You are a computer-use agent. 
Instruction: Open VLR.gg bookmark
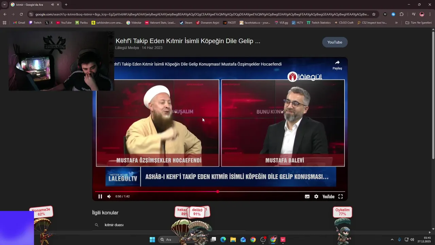[281, 23]
